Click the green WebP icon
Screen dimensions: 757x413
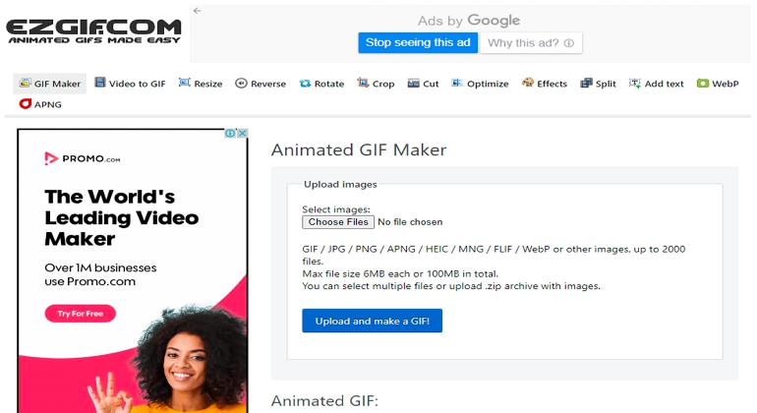coord(703,83)
